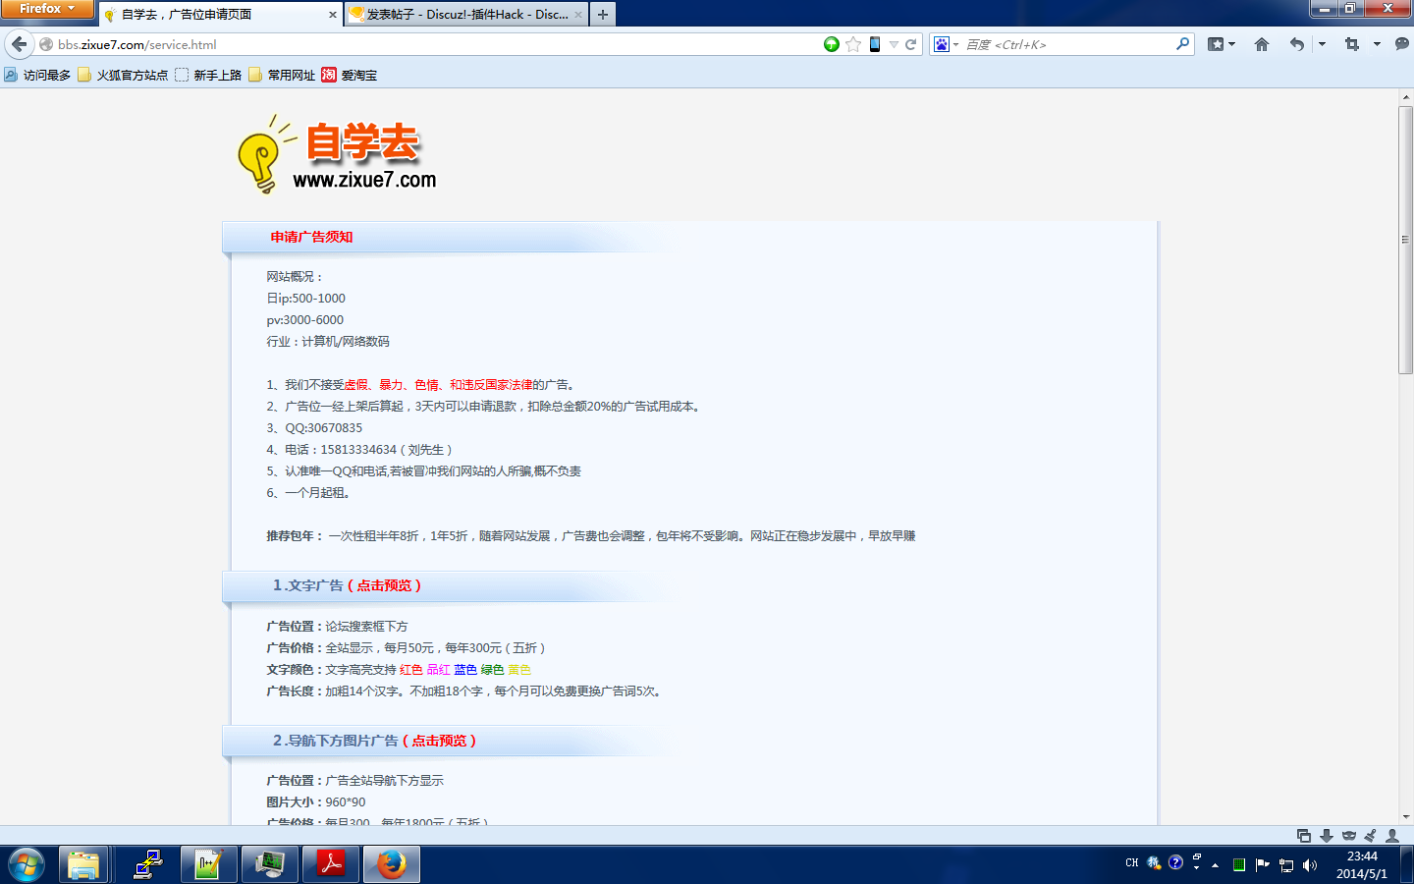Open the Firefox application menu button
The height and width of the screenshot is (884, 1414).
pos(46,9)
